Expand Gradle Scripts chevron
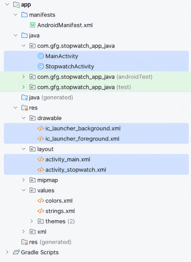The width and height of the screenshot is (191, 262). pos(7,252)
